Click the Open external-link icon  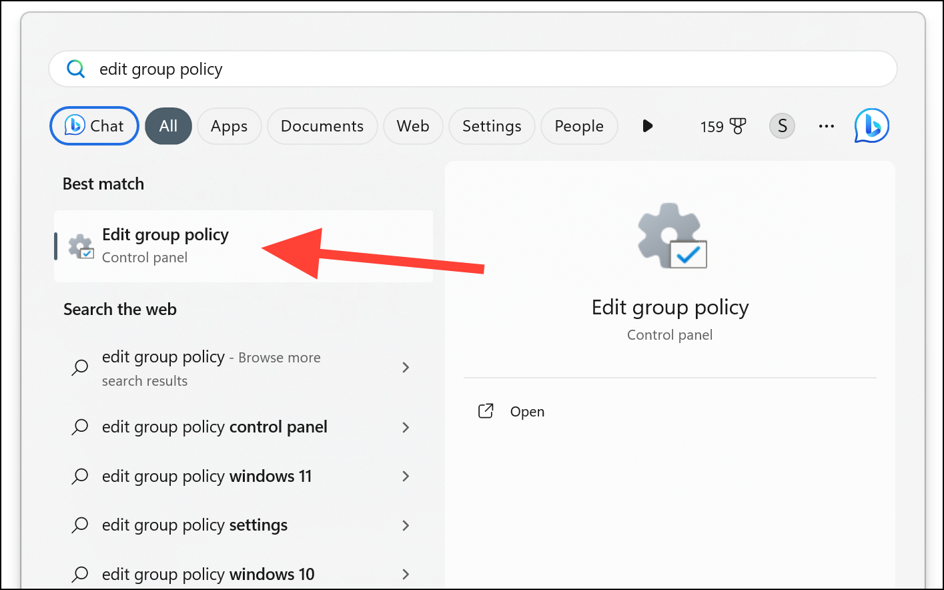pyautogui.click(x=486, y=411)
